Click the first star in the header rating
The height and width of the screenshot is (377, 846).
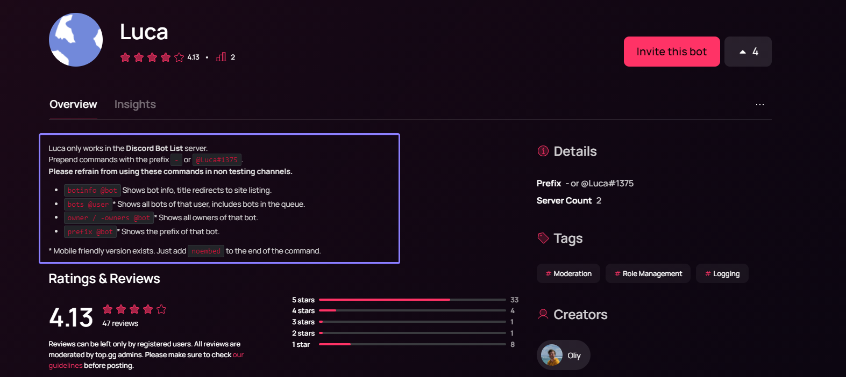click(x=125, y=57)
